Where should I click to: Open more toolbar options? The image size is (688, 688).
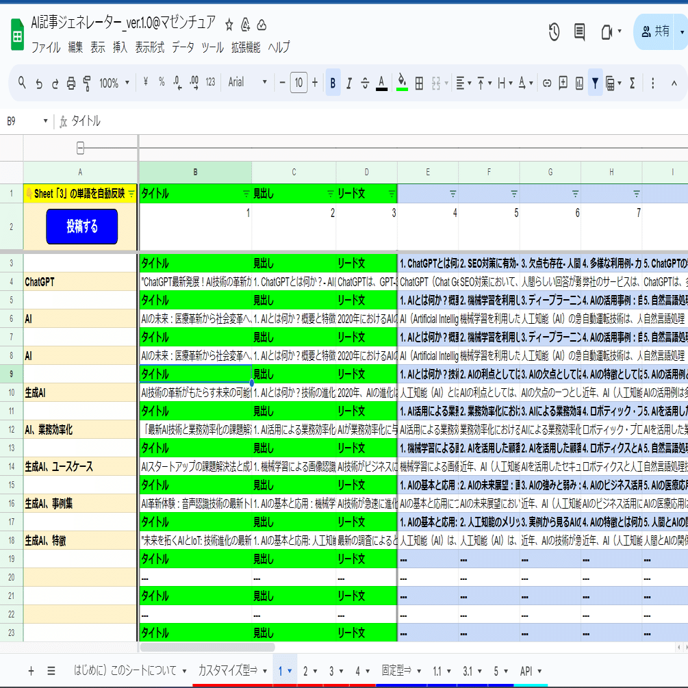coord(653,83)
